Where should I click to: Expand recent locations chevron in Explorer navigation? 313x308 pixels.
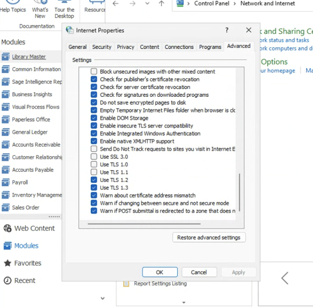pos(147,4)
